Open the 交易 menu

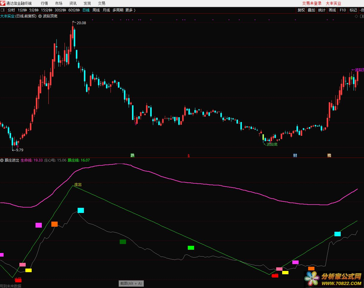point(102,3)
